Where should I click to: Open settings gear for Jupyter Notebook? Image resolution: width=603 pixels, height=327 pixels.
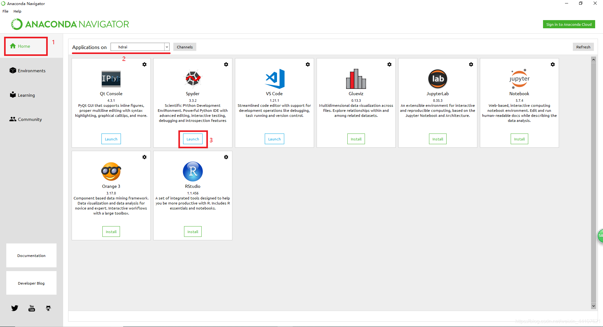click(553, 64)
